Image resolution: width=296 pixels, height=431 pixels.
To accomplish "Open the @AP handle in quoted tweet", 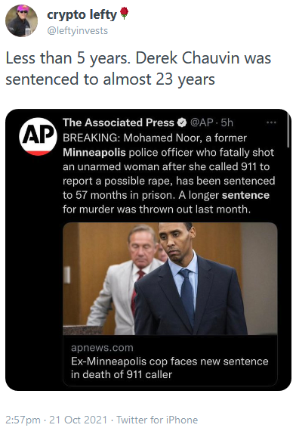I will (202, 122).
